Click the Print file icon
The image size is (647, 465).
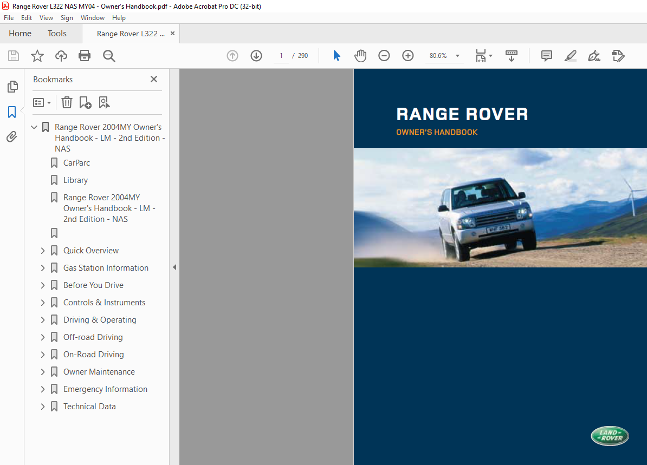click(x=85, y=56)
